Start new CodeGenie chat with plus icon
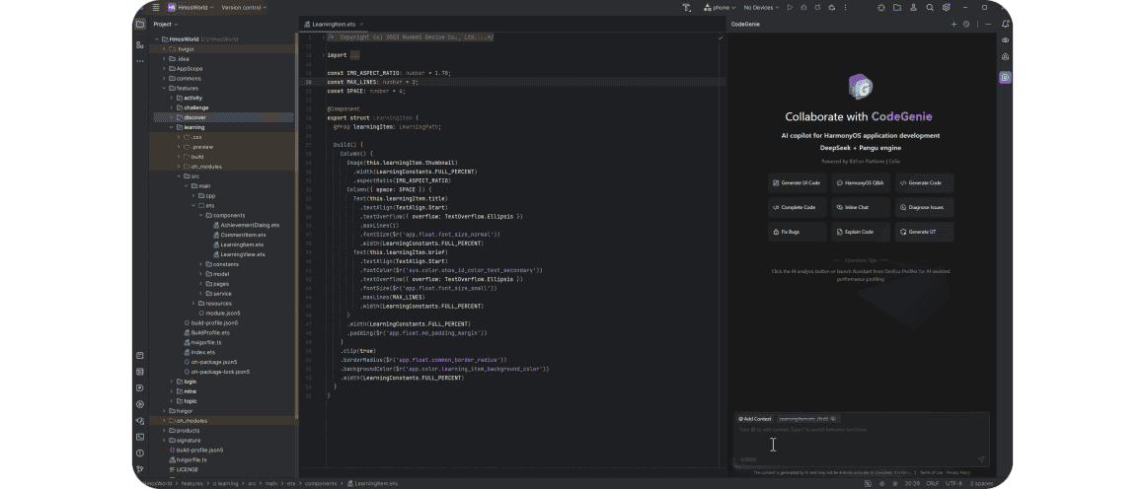Screen dimensions: 1145x489 click(x=954, y=24)
